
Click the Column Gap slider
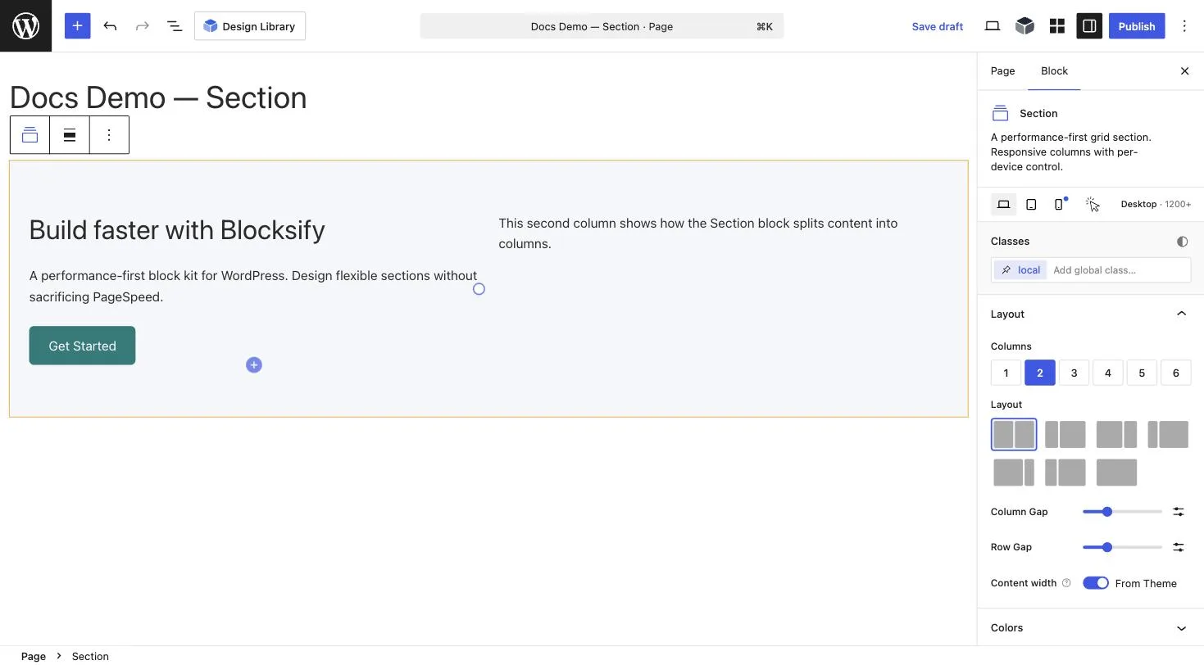[1122, 512]
